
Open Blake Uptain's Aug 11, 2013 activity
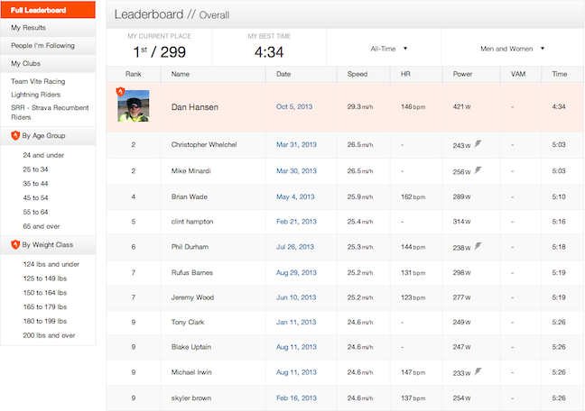coord(296,347)
